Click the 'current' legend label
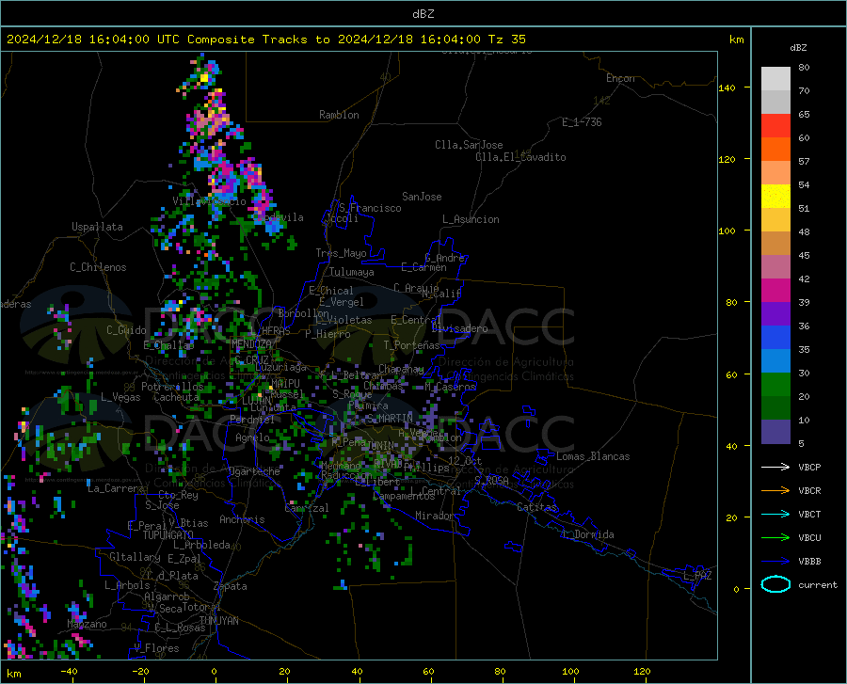 [818, 584]
